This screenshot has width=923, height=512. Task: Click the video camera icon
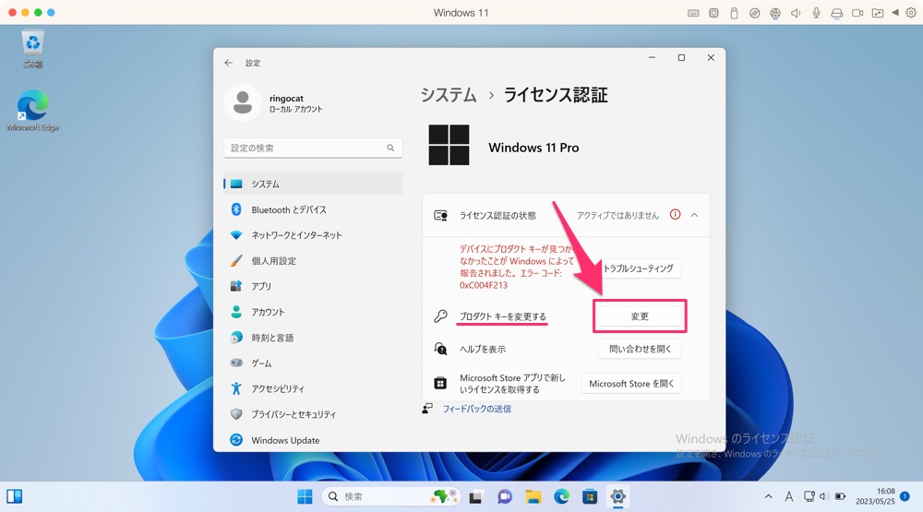(857, 13)
